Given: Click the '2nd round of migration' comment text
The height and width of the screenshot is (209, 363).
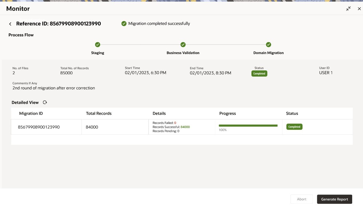Looking at the screenshot, I should 54,88.
